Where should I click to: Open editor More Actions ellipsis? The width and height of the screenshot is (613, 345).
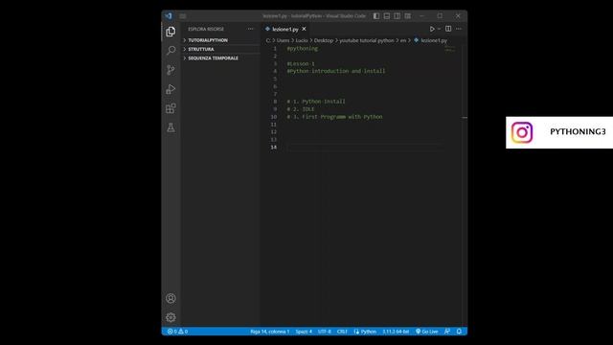(x=459, y=29)
